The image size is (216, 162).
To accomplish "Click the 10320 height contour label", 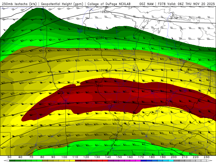I will point(104,12).
